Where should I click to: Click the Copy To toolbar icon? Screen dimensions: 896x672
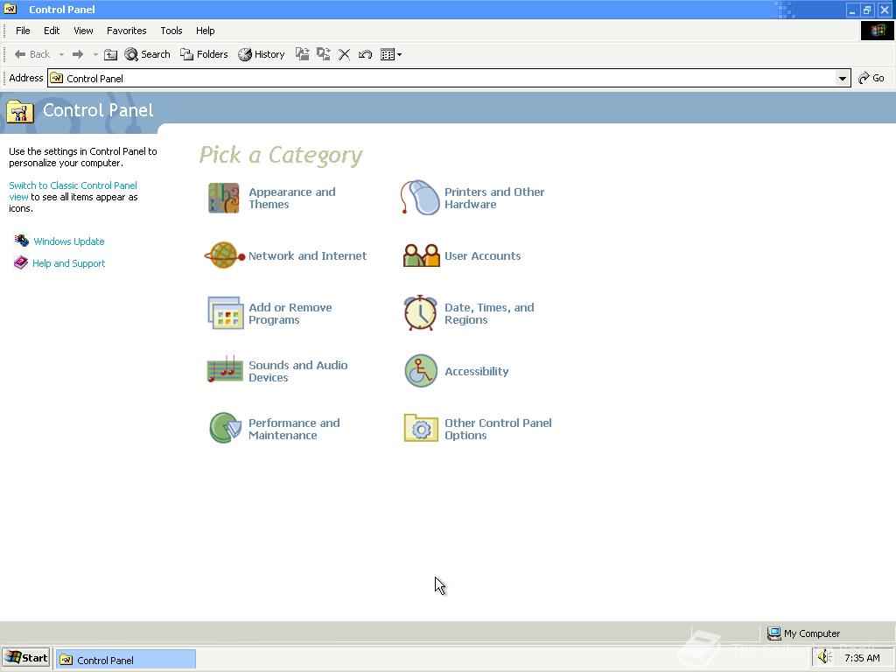click(x=324, y=54)
